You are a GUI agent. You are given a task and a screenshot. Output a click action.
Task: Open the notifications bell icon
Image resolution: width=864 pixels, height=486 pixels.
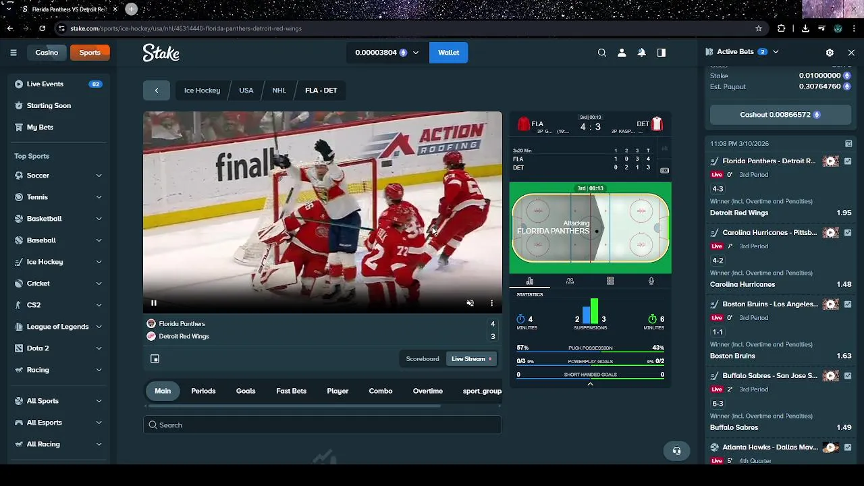642,53
